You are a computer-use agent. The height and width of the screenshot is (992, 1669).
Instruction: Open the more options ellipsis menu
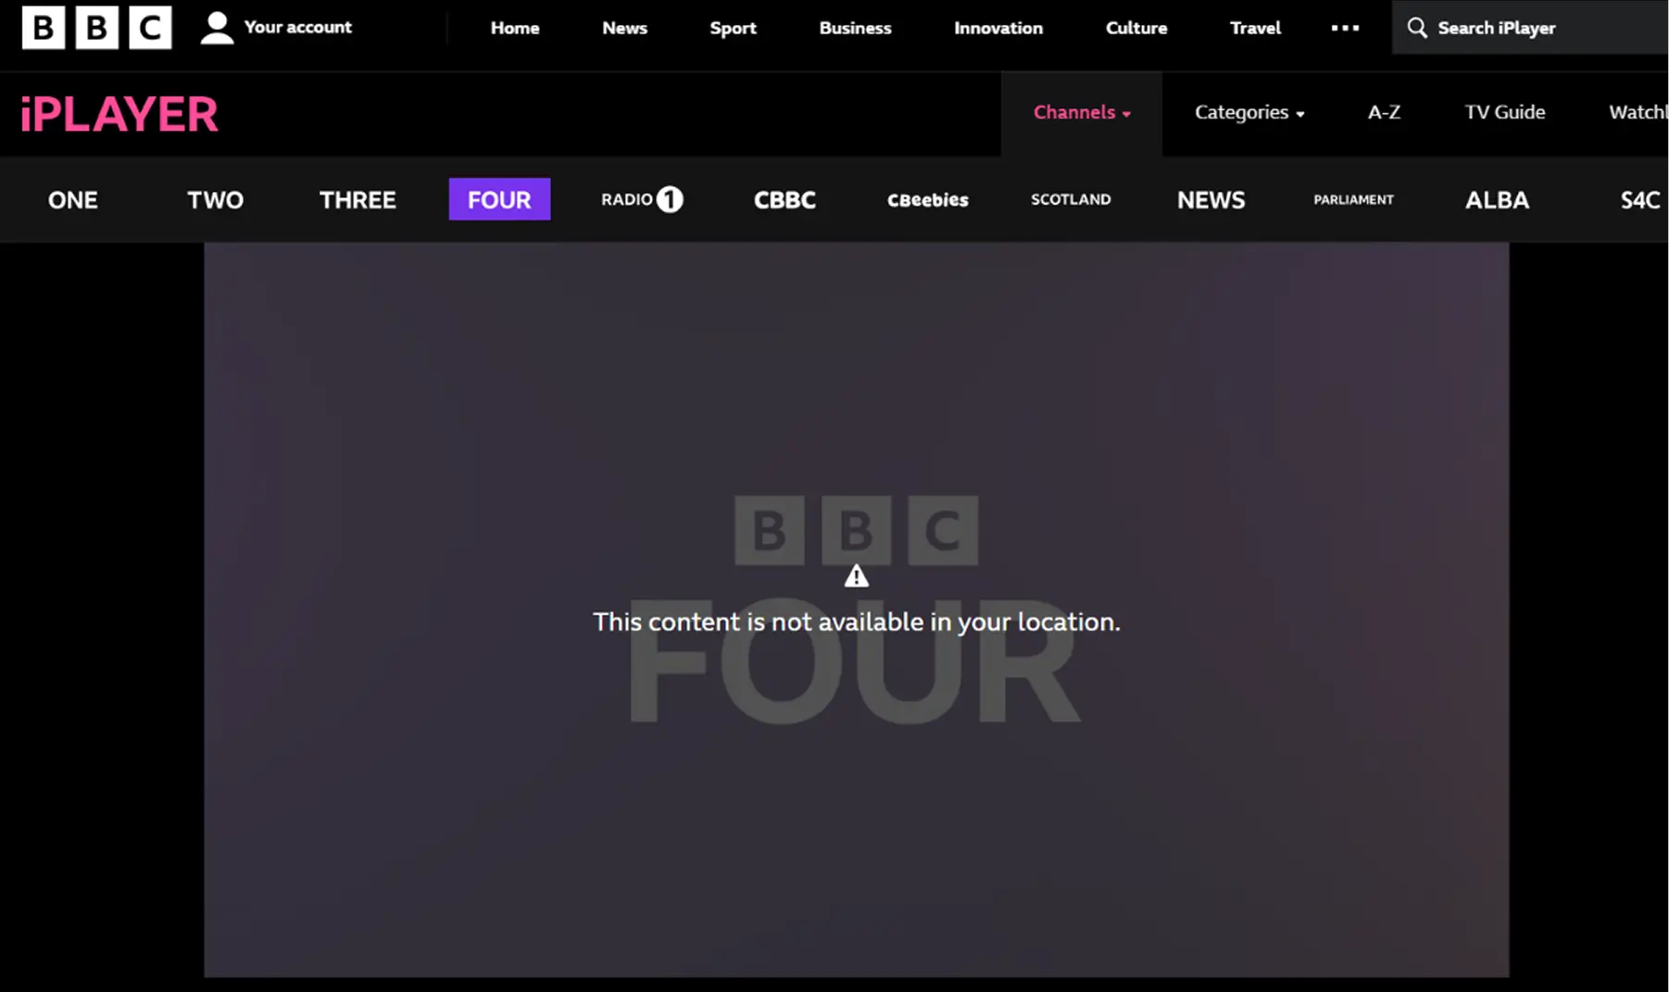(1345, 28)
